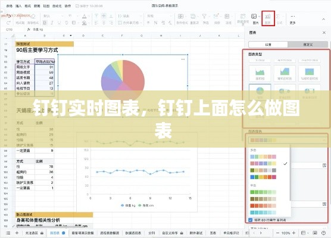The image size is (331, 238).
Task: Click the cell name box
Action: click(13, 30)
